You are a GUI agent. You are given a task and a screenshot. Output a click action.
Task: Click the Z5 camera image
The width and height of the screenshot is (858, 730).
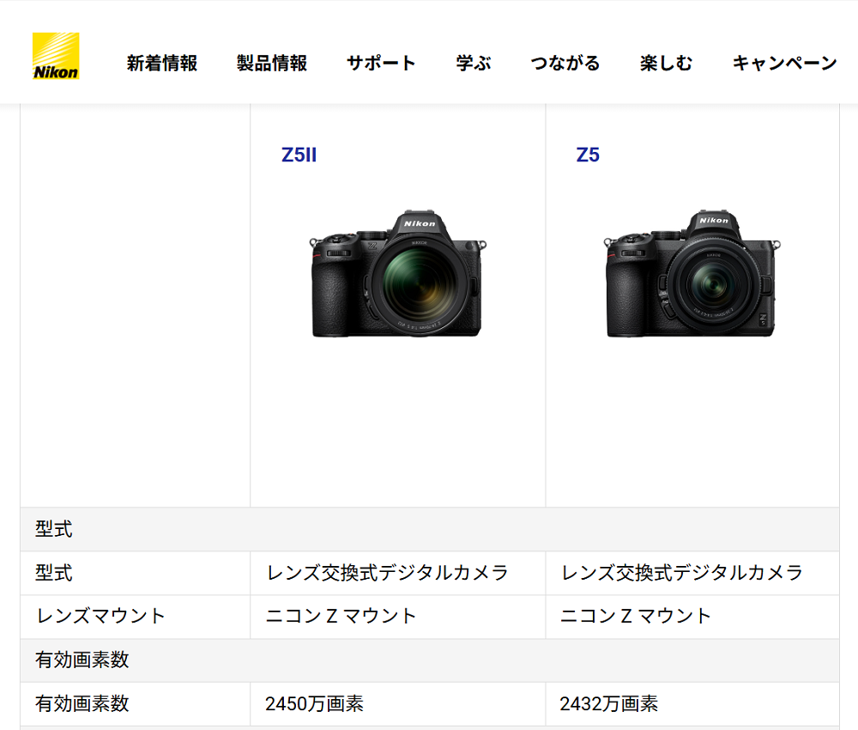click(692, 273)
